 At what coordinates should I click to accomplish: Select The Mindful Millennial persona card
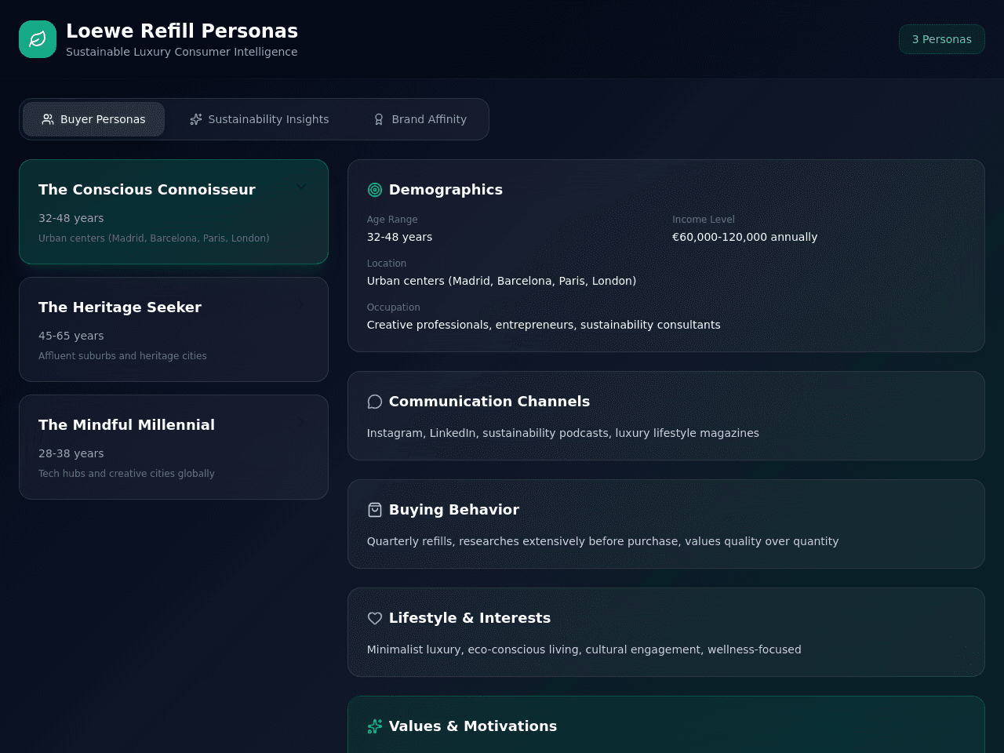pos(173,447)
